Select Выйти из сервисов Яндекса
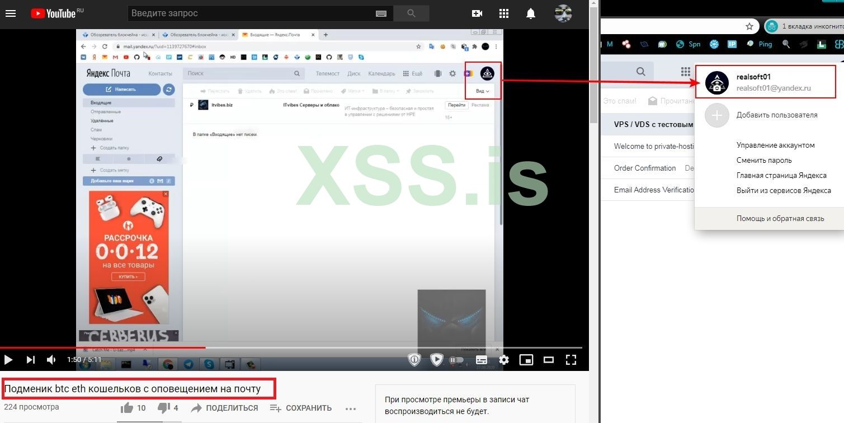This screenshot has width=844, height=423. [x=784, y=191]
